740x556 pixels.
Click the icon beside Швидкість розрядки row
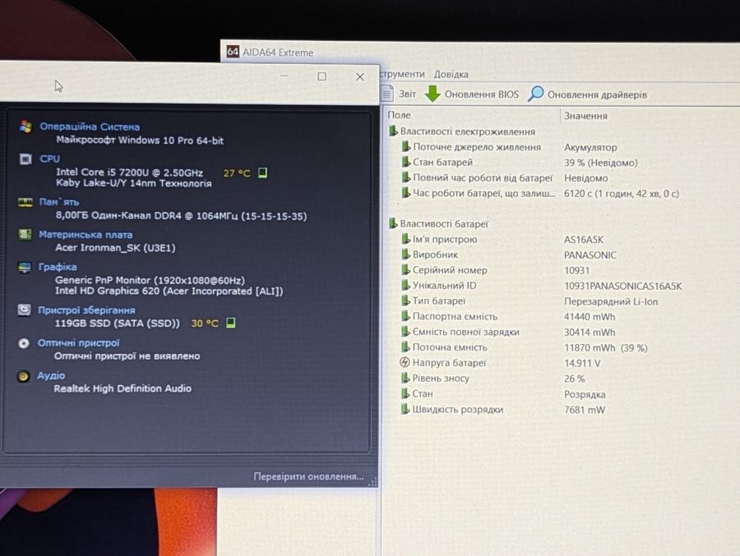(405, 409)
